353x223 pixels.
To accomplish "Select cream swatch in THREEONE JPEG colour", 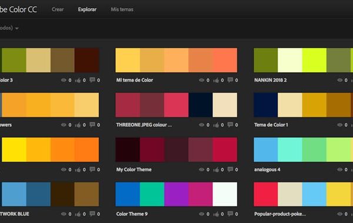I will coord(225,105).
